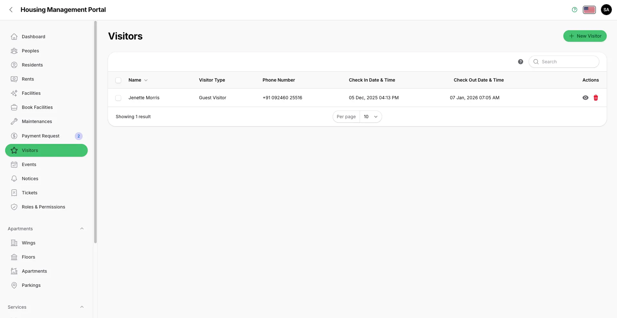Viewport: 617px width, 318px height.
Task: Open Dashboard via the home icon
Action: click(14, 37)
